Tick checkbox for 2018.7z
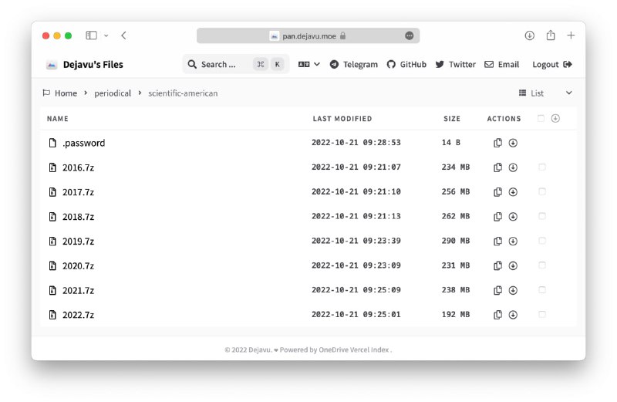The width and height of the screenshot is (617, 402). pyautogui.click(x=542, y=216)
